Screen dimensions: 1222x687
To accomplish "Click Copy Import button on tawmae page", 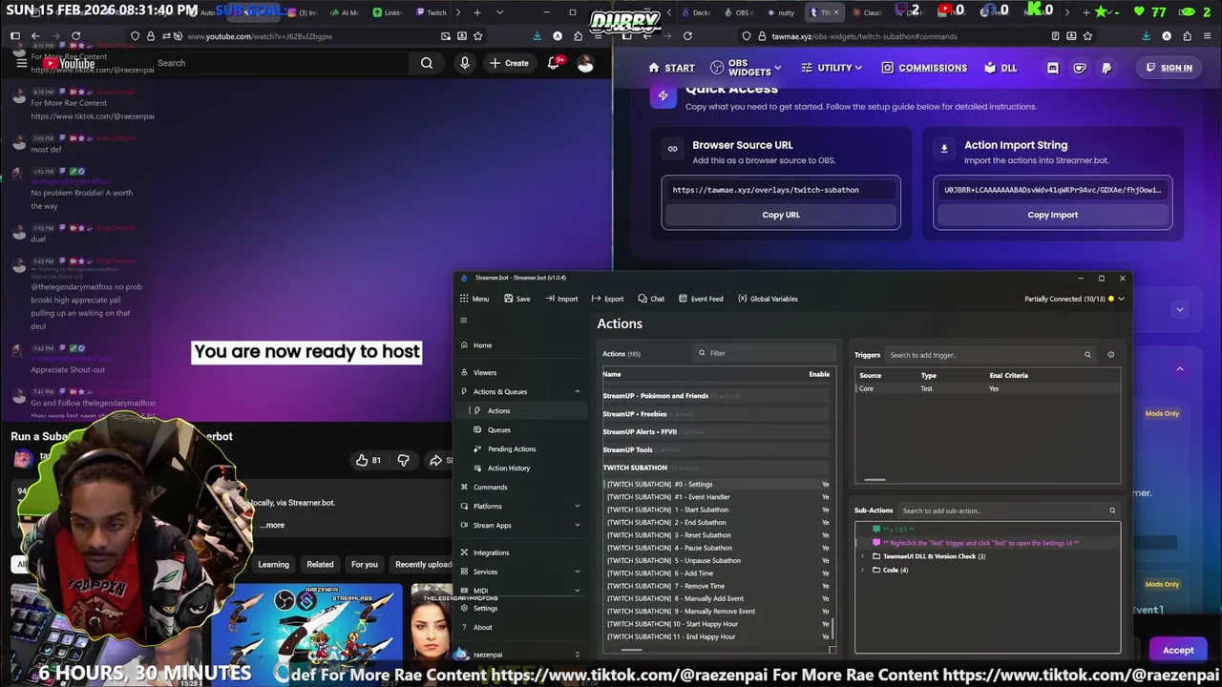I will [1052, 215].
